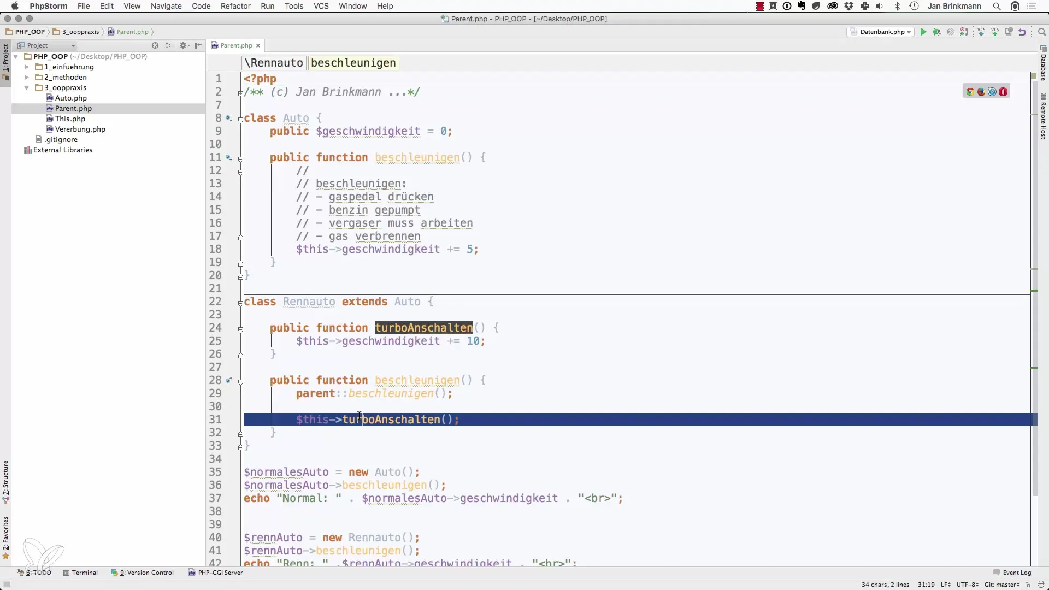The width and height of the screenshot is (1049, 590).
Task: Open file in Firefox browser icon
Action: point(981,92)
